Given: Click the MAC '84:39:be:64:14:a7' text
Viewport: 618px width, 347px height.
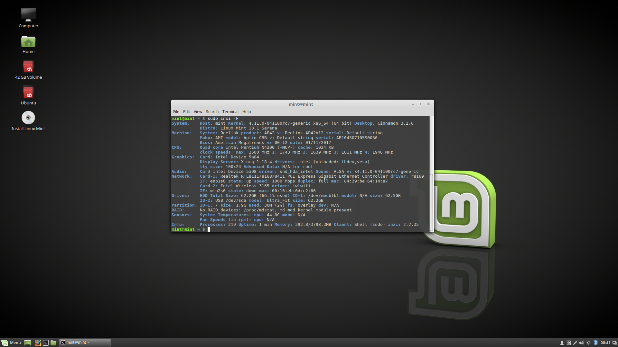Looking at the screenshot, I should coord(366,181).
